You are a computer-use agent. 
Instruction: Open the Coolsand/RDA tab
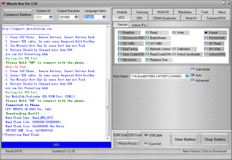click(x=216, y=18)
